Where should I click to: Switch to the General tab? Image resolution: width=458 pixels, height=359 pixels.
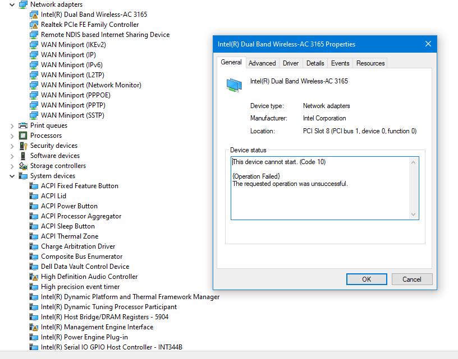pos(231,62)
